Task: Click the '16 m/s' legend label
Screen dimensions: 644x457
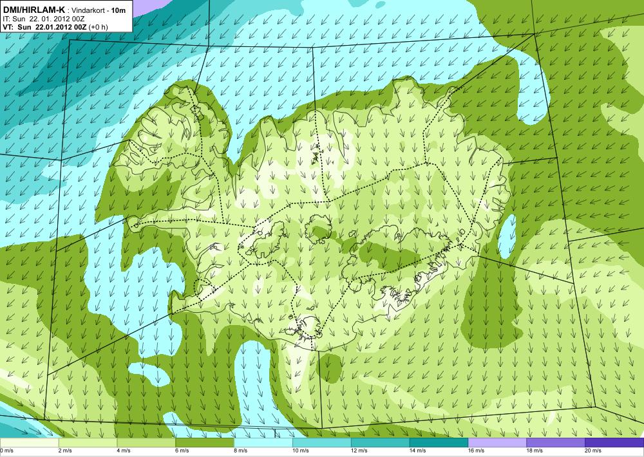Action: (477, 451)
